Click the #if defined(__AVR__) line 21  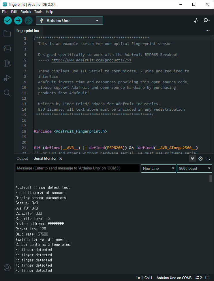pos(116,148)
